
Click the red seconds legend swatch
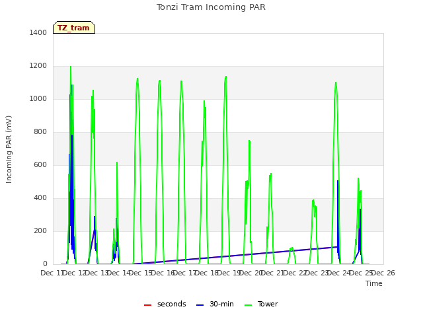[x=147, y=305]
